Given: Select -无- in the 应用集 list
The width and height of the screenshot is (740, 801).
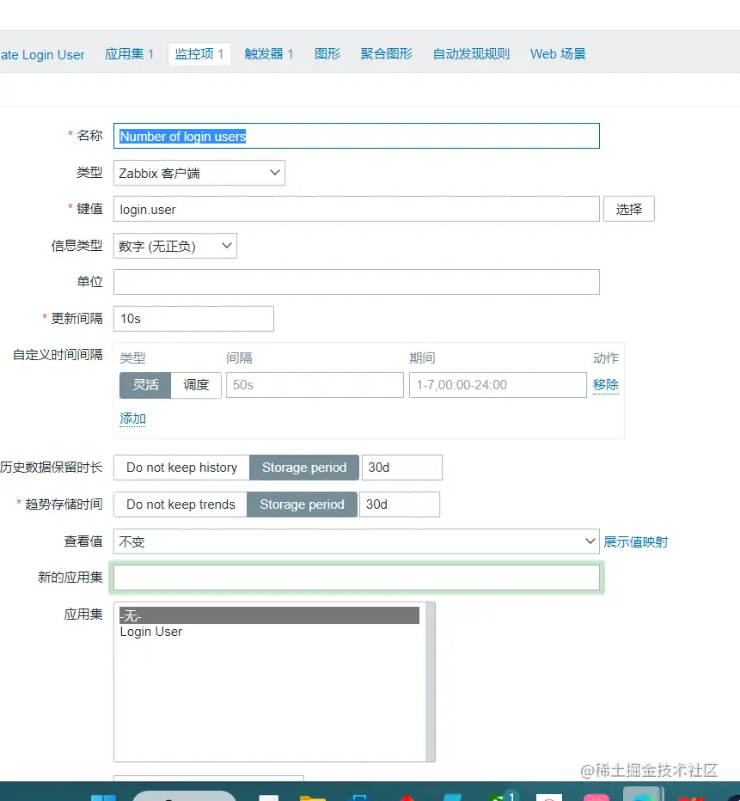Looking at the screenshot, I should pyautogui.click(x=269, y=615).
